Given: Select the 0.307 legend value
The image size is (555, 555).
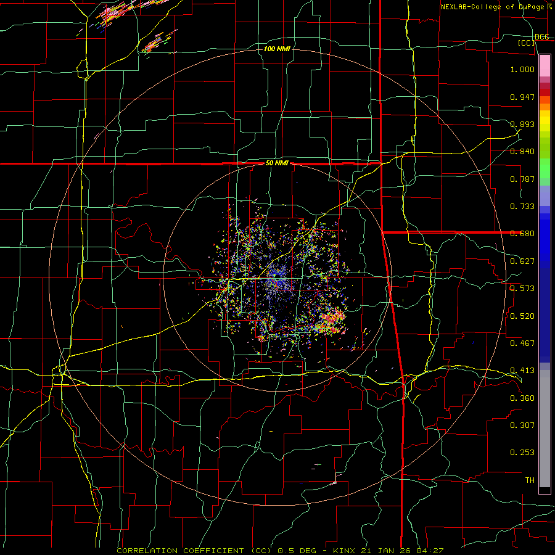Looking at the screenshot, I should click(522, 425).
